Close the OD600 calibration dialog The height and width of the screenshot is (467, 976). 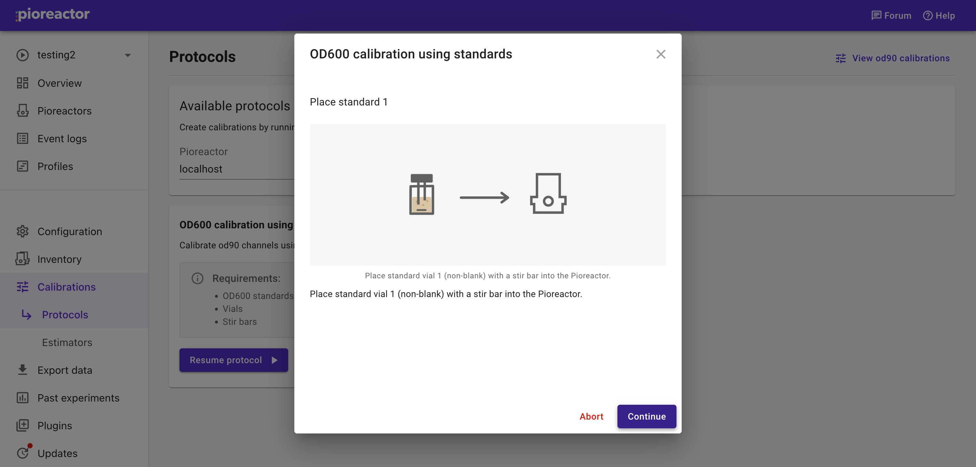[661, 54]
